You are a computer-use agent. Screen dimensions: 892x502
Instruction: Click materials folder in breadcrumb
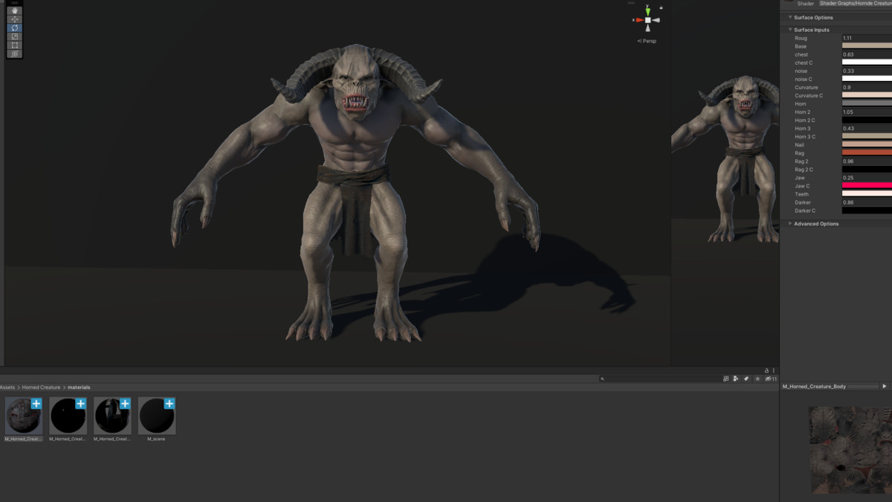pyautogui.click(x=79, y=387)
